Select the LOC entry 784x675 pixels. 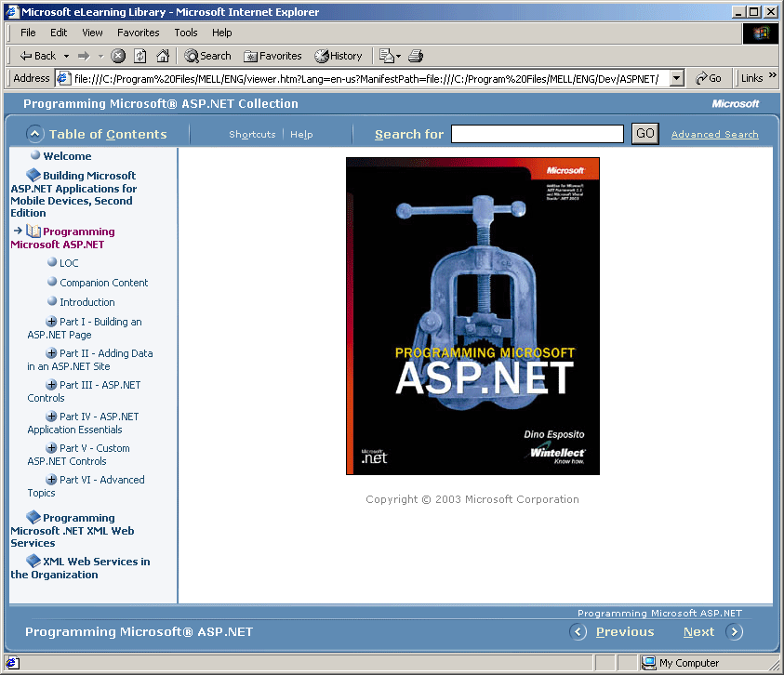pos(69,263)
